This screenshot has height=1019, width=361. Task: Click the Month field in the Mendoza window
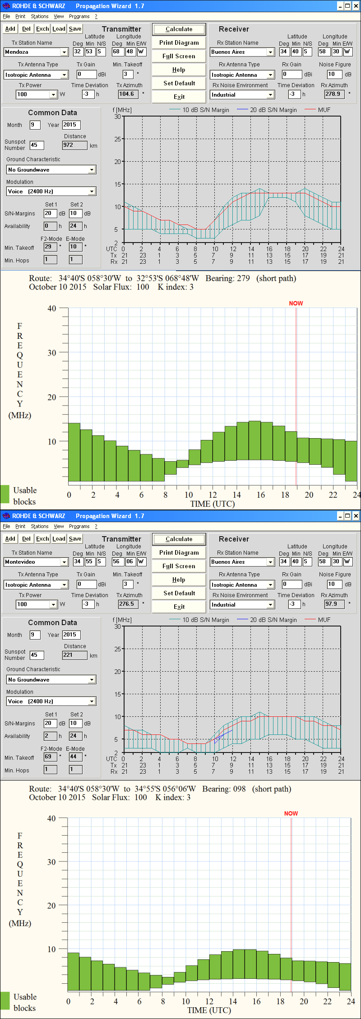[x=35, y=125]
